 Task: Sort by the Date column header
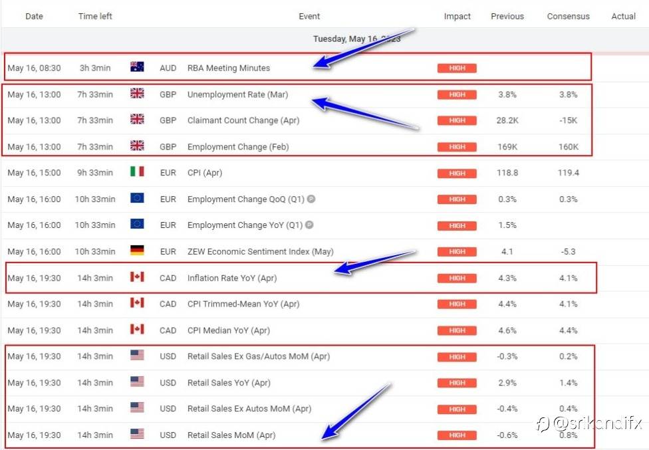34,16
